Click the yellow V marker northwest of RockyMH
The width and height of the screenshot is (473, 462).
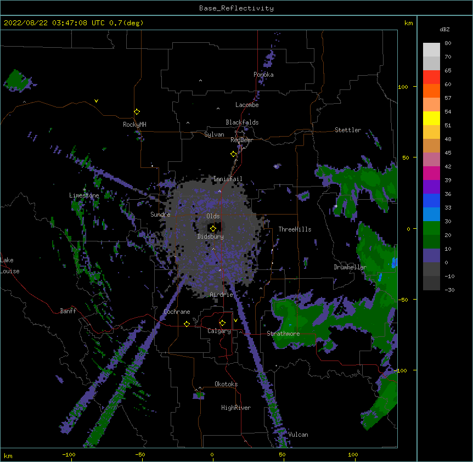click(x=96, y=101)
